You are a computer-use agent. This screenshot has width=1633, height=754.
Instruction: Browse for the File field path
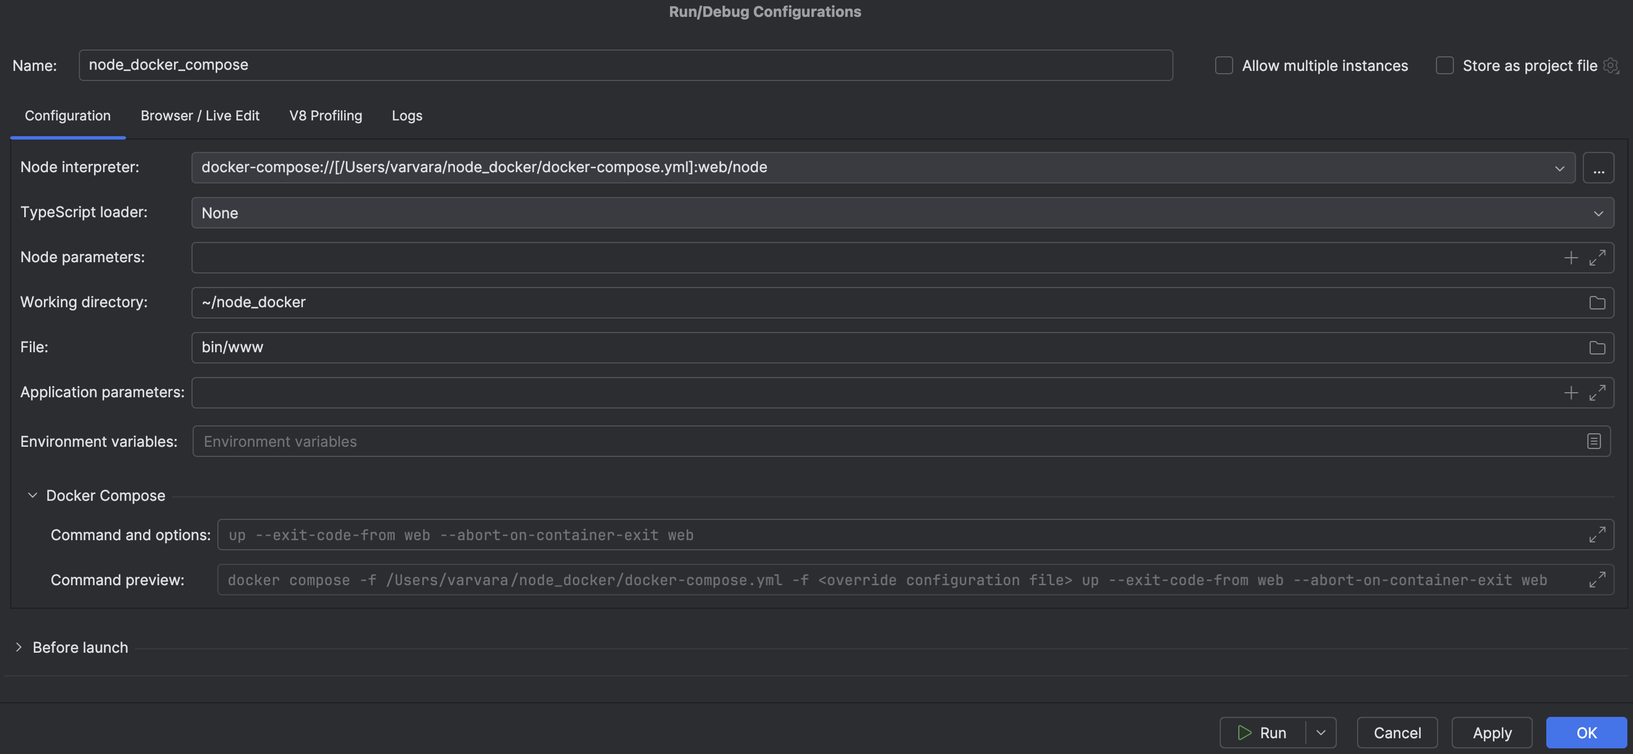1596,347
